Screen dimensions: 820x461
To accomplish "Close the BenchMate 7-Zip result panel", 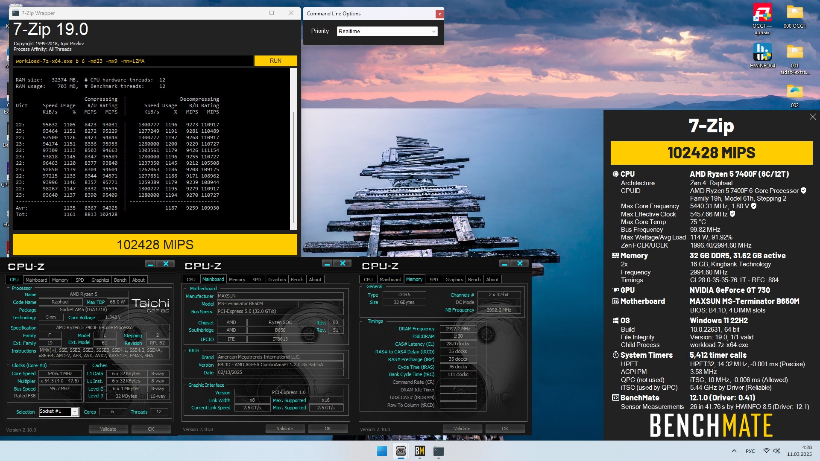I will pos(813,117).
